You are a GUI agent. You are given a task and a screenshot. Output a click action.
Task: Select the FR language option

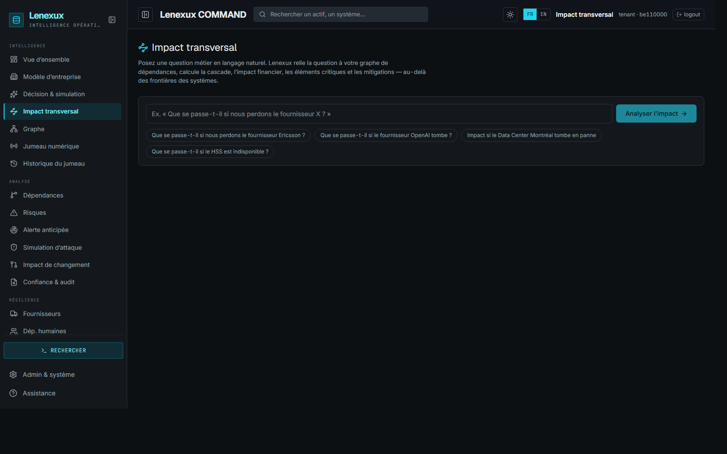(530, 15)
